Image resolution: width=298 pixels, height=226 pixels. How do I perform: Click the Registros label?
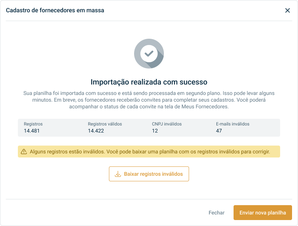coord(33,124)
